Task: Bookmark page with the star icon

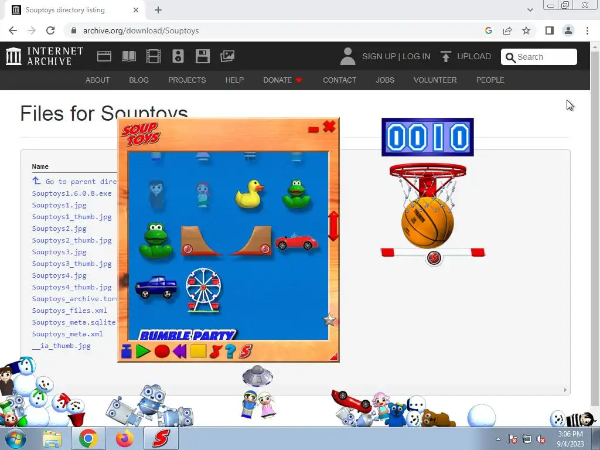Action: (526, 30)
